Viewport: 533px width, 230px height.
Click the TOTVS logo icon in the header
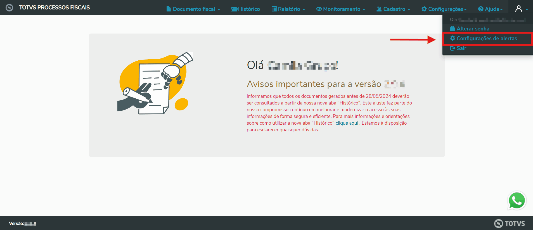click(x=9, y=8)
